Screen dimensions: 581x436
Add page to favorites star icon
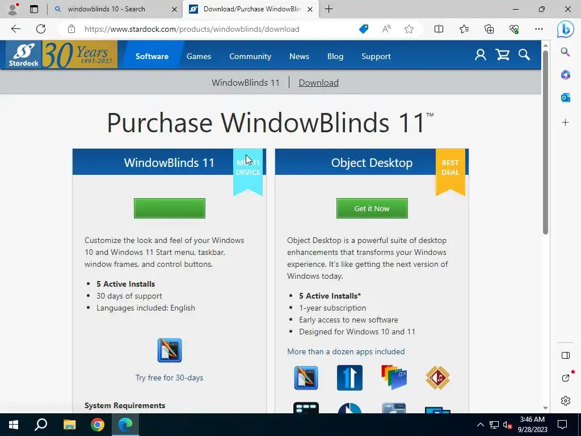[409, 29]
